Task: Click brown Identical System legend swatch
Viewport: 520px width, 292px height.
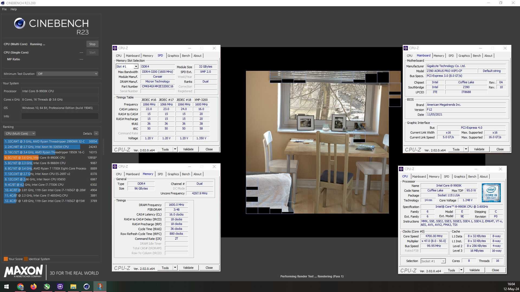Action: click(x=26, y=259)
